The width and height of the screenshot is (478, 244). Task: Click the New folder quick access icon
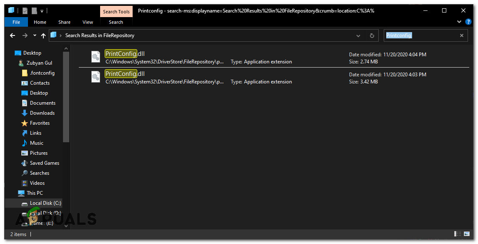[34, 11]
